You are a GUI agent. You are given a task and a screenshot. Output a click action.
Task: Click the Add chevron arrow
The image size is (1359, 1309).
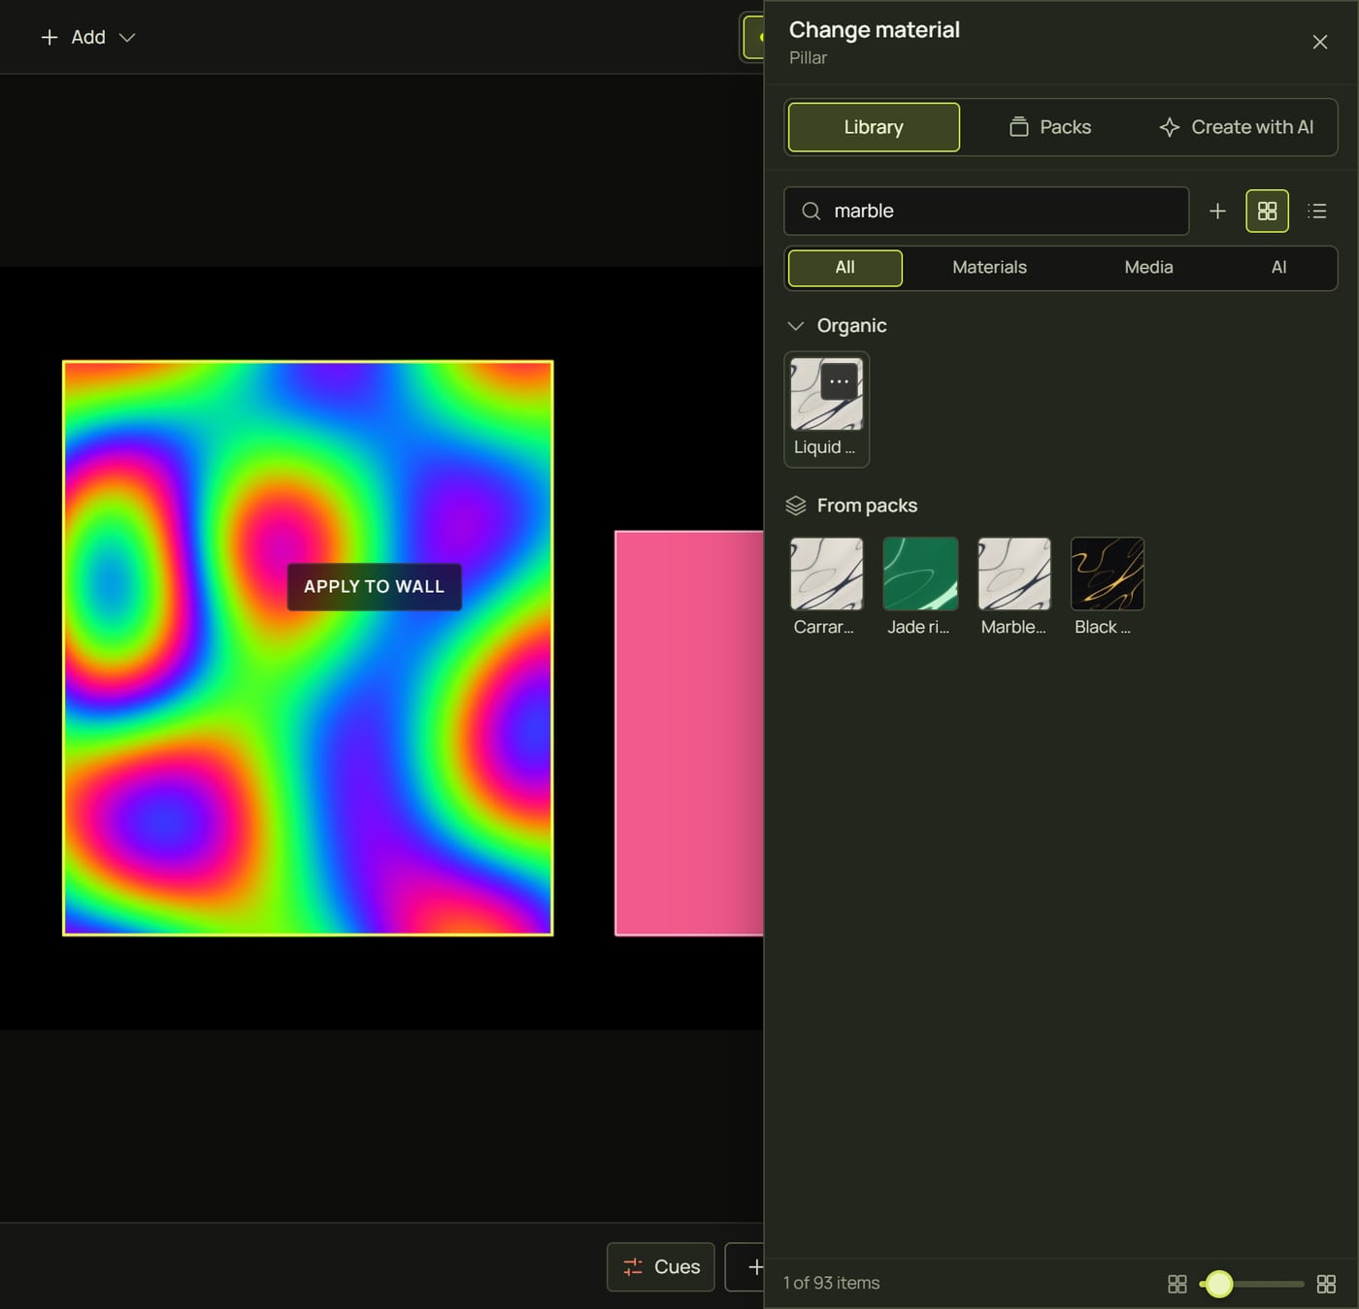(x=127, y=38)
